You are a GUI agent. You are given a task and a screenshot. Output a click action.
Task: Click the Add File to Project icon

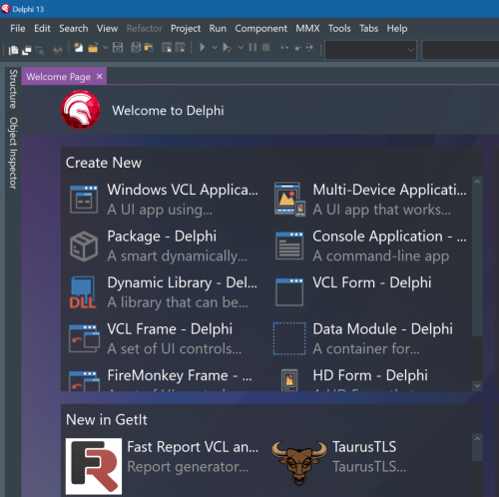[167, 48]
